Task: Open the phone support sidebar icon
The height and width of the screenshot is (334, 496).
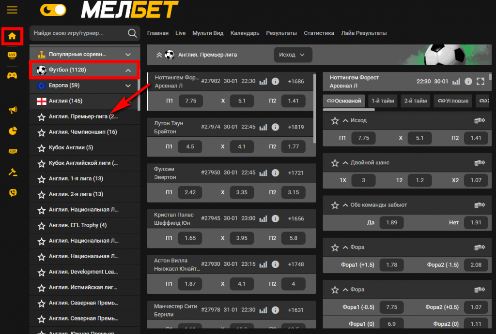Action: 13,192
